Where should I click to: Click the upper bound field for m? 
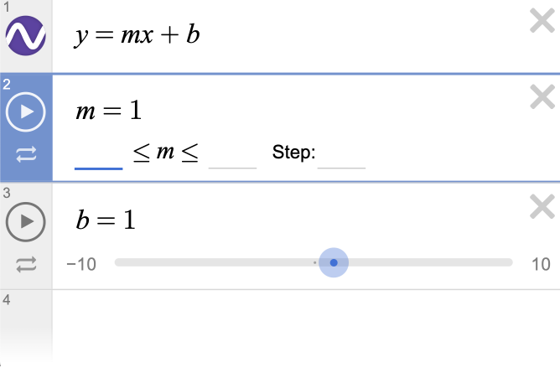pyautogui.click(x=232, y=156)
